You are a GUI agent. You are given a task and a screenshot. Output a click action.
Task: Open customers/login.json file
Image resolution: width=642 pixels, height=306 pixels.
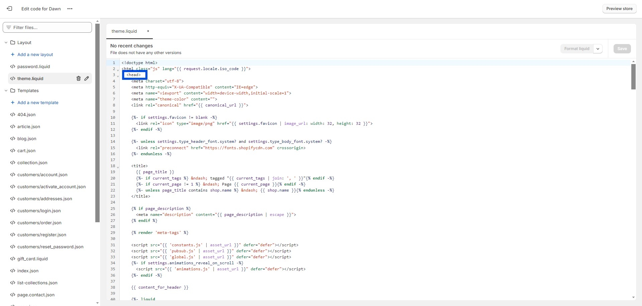click(x=39, y=211)
